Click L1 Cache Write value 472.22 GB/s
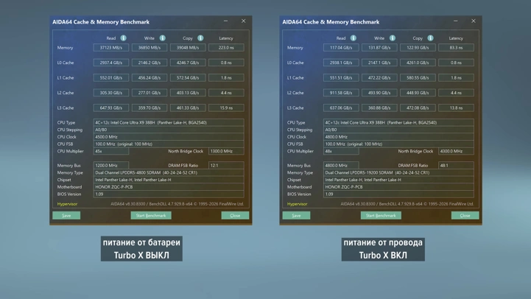This screenshot has height=299, width=531. click(x=379, y=78)
